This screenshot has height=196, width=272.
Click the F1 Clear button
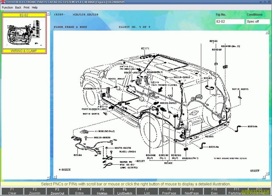(x=12, y=191)
